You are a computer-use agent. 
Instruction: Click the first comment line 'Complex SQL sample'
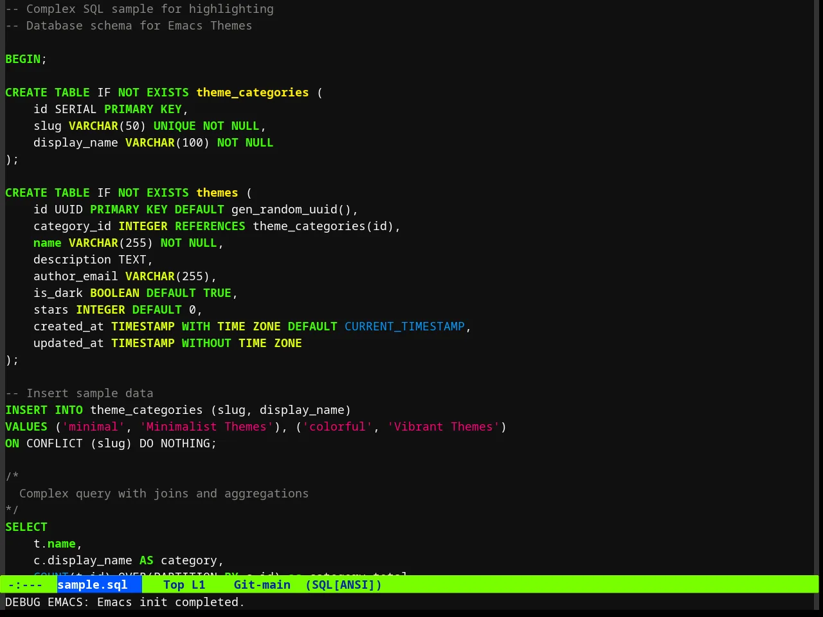pyautogui.click(x=140, y=9)
